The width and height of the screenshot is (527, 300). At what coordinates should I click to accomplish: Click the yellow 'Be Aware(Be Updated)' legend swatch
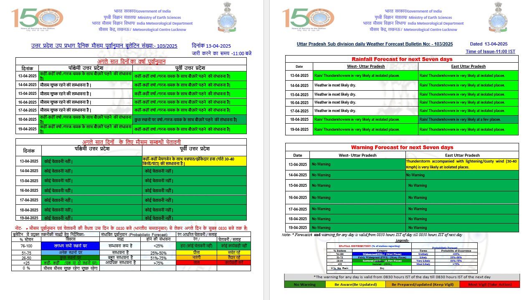pyautogui.click(x=356, y=285)
